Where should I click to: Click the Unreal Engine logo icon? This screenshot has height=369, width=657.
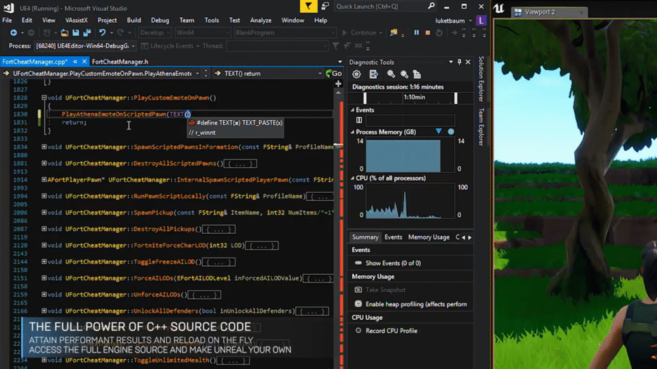(x=499, y=8)
